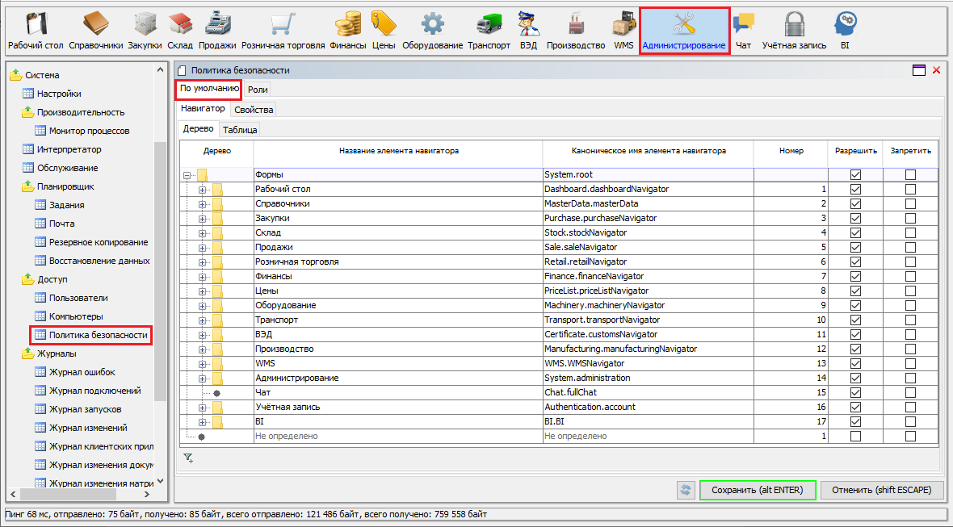Expand the Справочники tree node
This screenshot has width=953, height=527.
click(x=203, y=203)
